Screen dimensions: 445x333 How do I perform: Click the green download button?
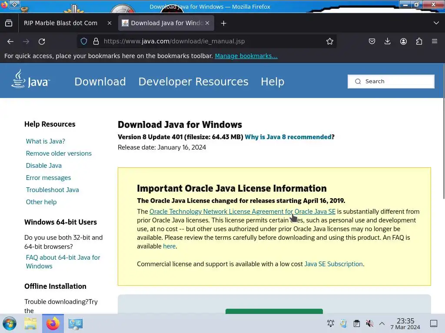274,311
